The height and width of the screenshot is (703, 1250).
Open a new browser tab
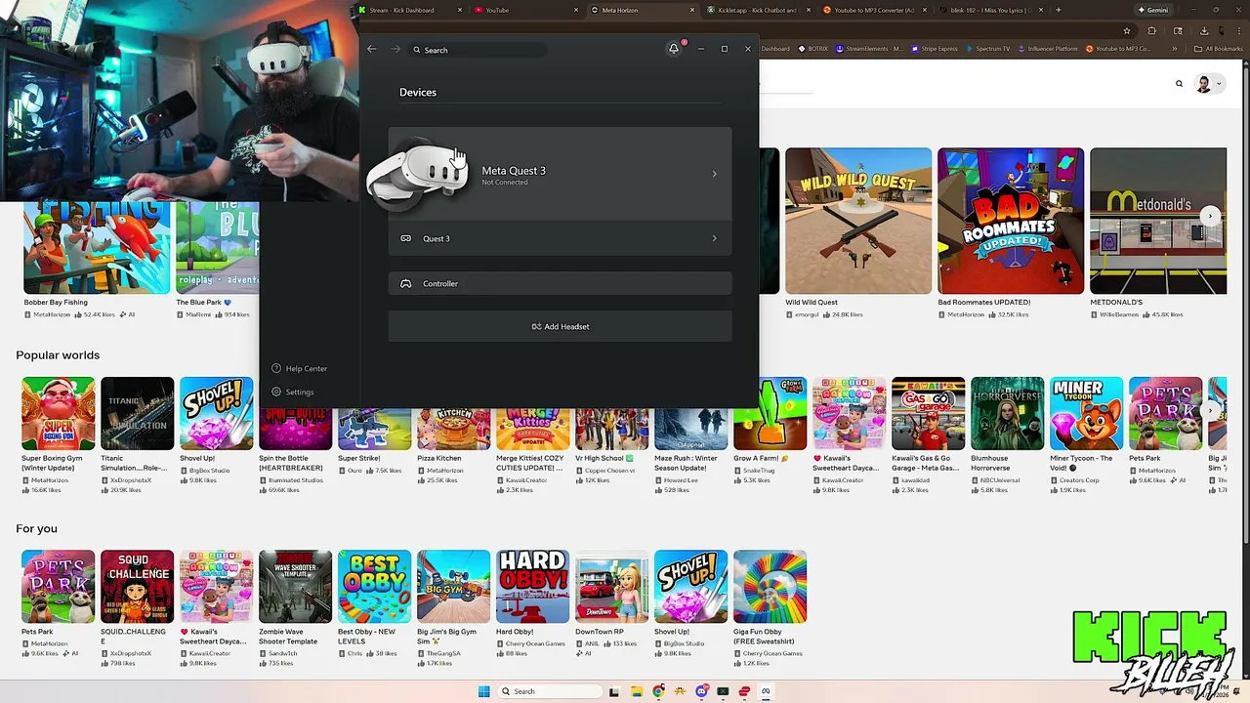1059,10
